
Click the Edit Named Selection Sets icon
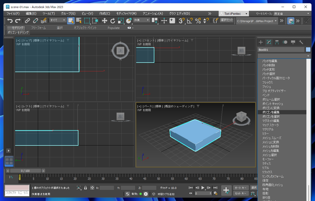coord(215,20)
